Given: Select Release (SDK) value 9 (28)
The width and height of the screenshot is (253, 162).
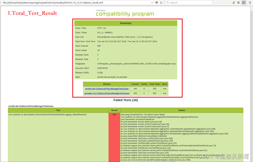Looking at the screenshot, I should tap(100, 73).
